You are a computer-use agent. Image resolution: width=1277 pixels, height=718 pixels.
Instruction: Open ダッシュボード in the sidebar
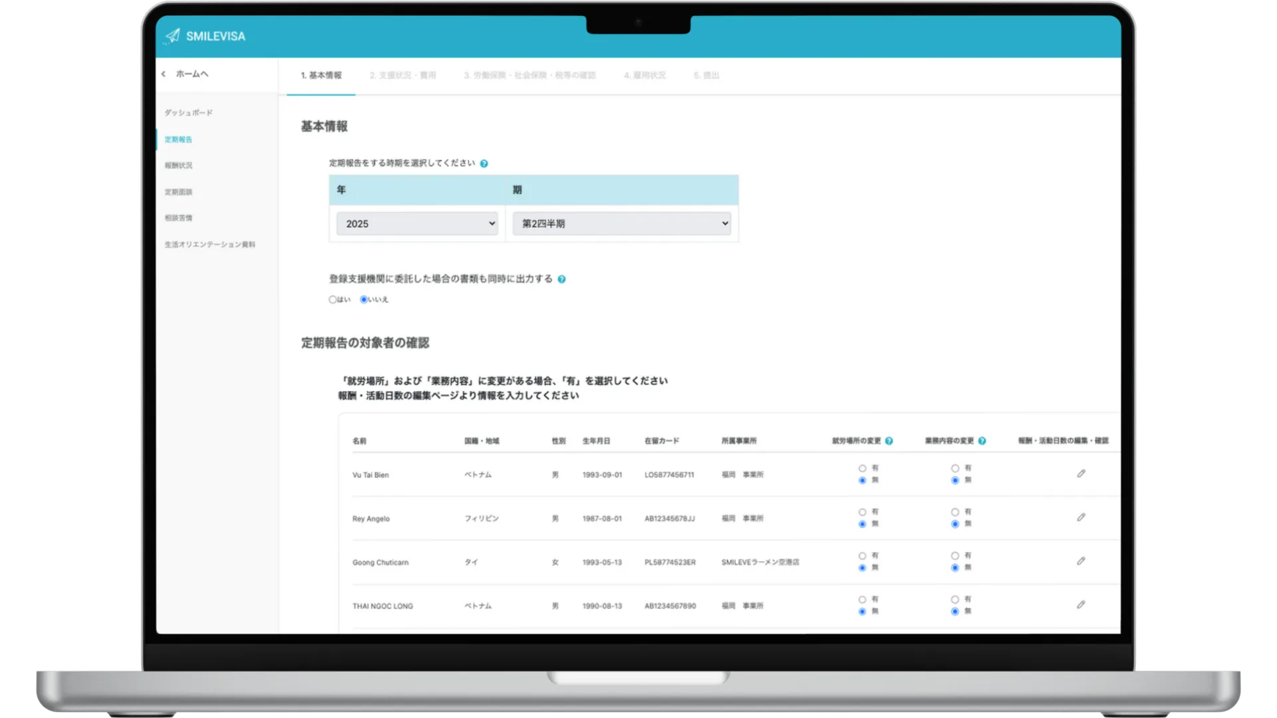(189, 113)
